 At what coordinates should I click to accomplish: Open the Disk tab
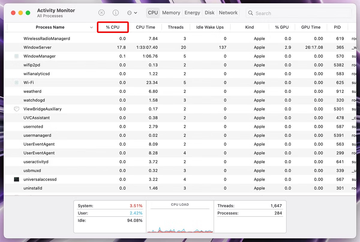click(209, 13)
